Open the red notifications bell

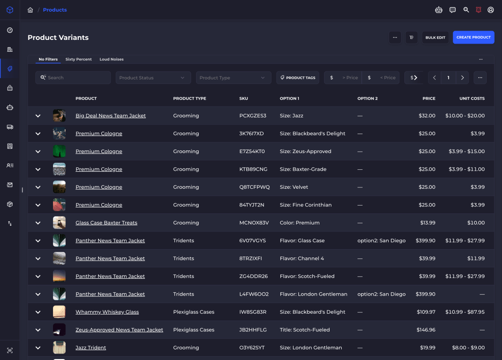click(x=478, y=10)
